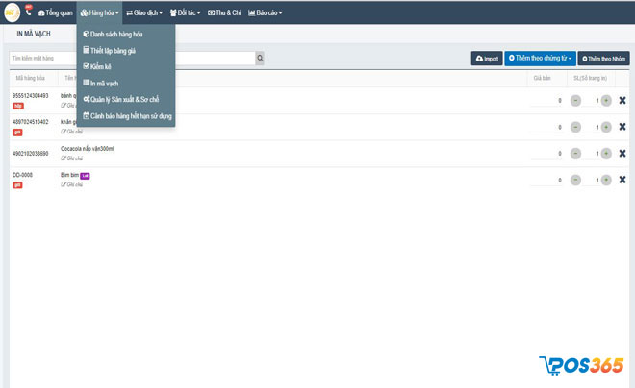Remove the Cocacola nắp vặn300ml row

622,153
